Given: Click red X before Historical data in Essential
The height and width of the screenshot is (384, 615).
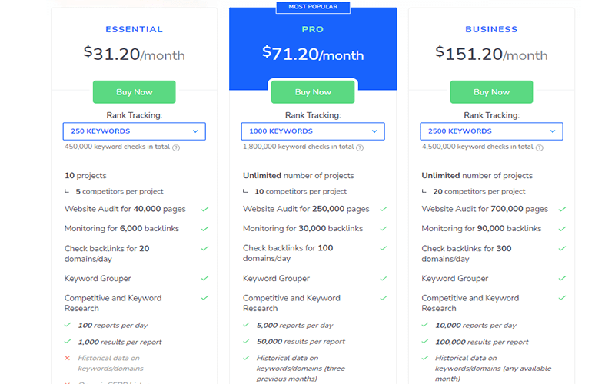Looking at the screenshot, I should 68,358.
